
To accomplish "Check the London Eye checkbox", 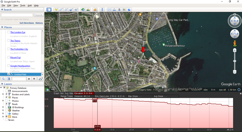I will 9,32.
